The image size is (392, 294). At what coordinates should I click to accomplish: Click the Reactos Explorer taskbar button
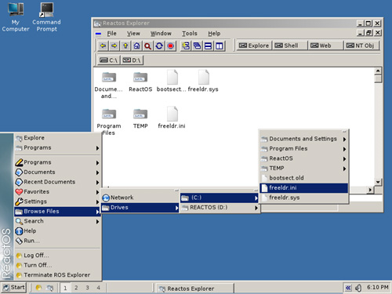(x=194, y=289)
